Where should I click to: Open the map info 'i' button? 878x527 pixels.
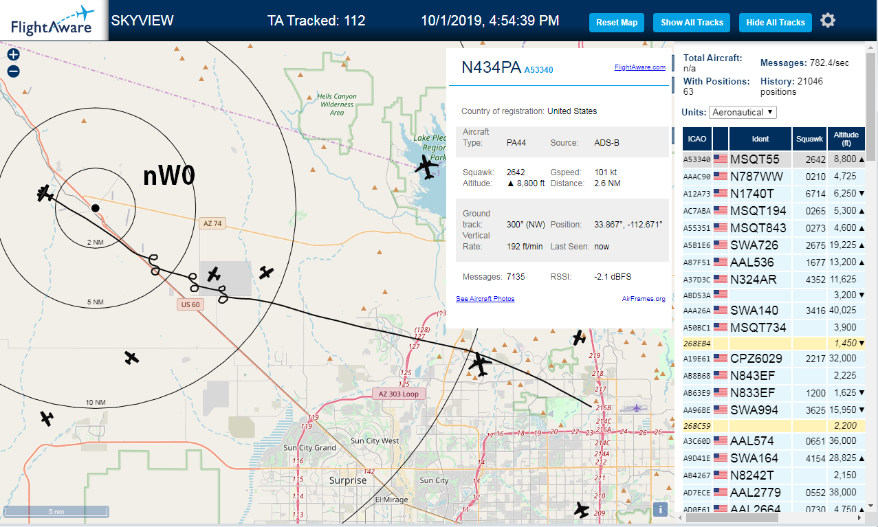click(x=659, y=509)
